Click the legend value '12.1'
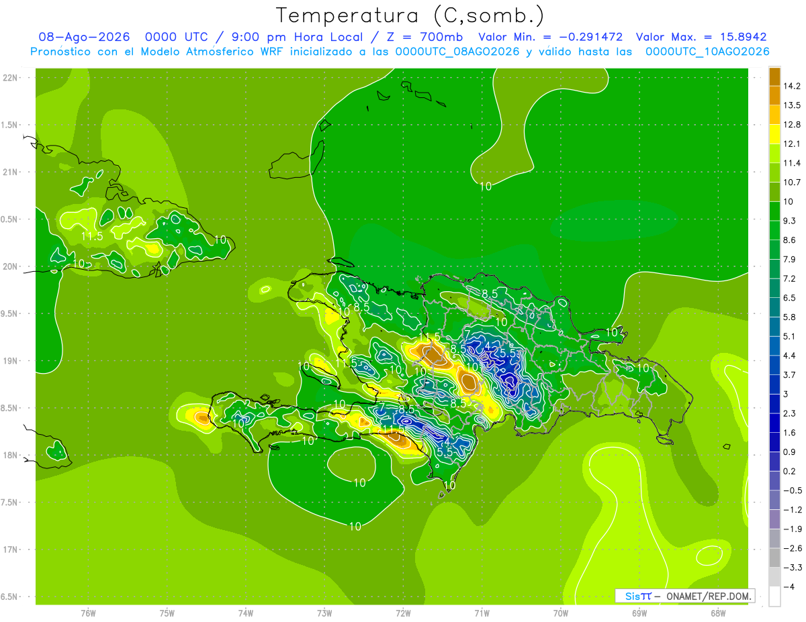Image resolution: width=806 pixels, height=622 pixels. pyautogui.click(x=791, y=144)
